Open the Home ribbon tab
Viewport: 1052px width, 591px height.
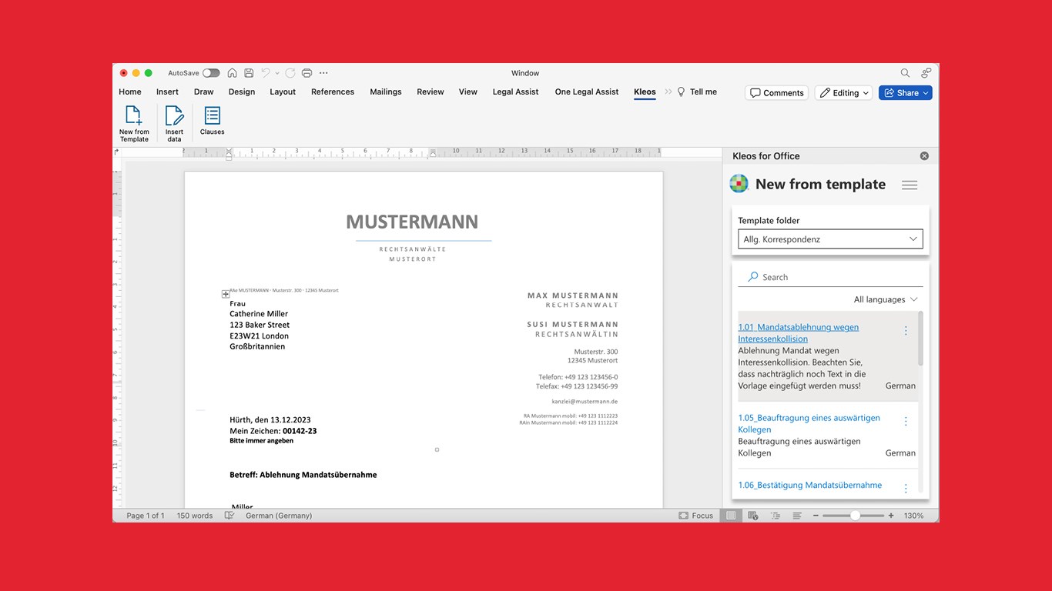tap(130, 92)
